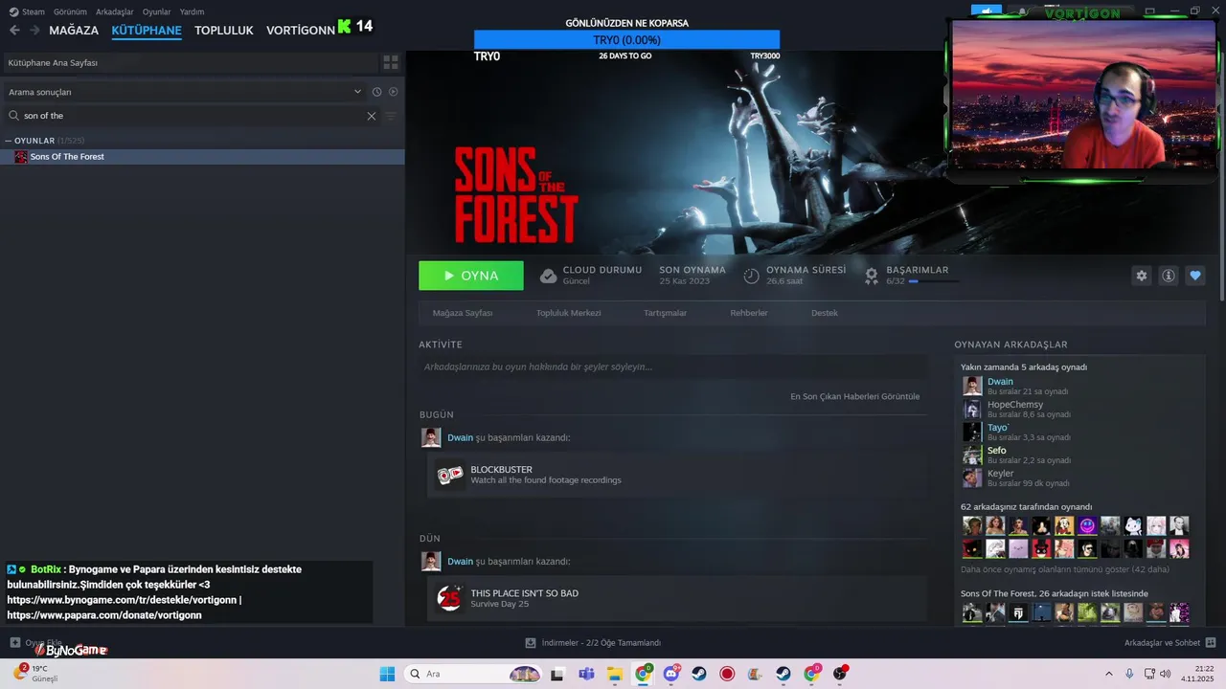This screenshot has height=689, width=1226.
Task: Go forward with the right navigation arrow
Action: tap(34, 30)
